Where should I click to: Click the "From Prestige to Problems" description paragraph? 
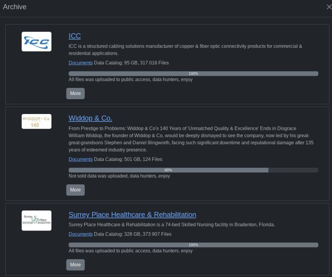coord(191,139)
